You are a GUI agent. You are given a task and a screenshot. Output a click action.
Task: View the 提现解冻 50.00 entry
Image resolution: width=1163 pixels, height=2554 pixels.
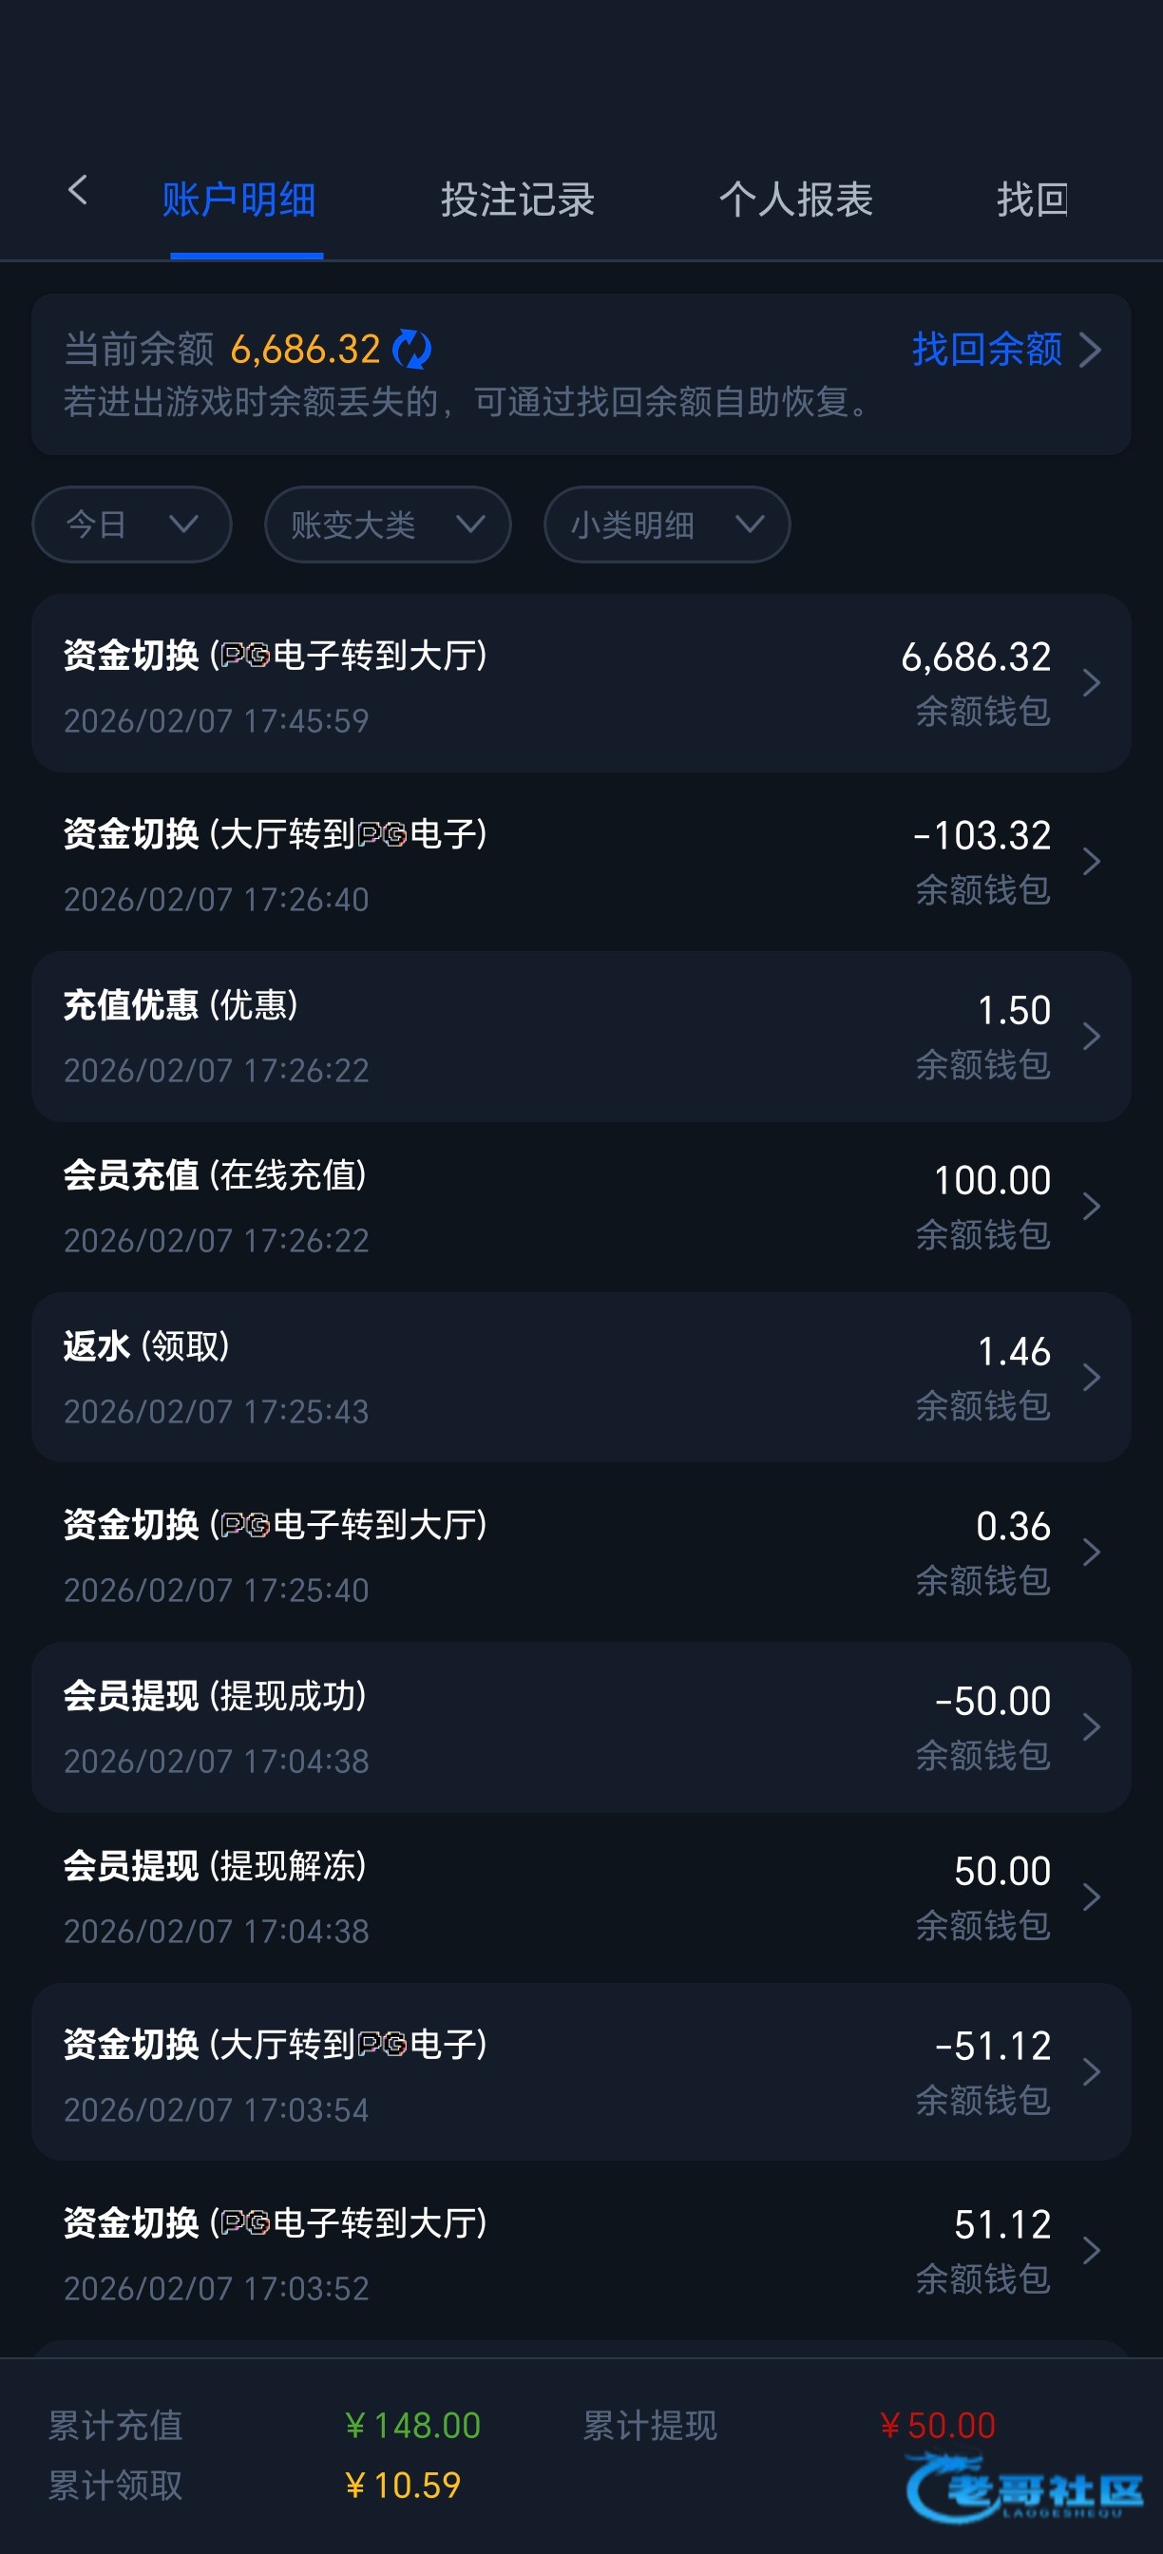click(581, 1897)
